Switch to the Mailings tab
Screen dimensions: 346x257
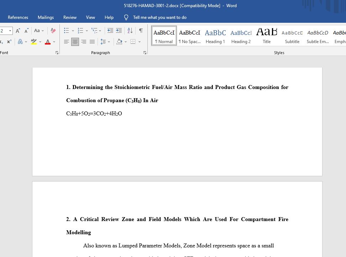[x=46, y=17]
